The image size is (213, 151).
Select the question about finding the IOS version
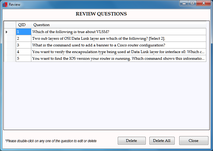119,58
